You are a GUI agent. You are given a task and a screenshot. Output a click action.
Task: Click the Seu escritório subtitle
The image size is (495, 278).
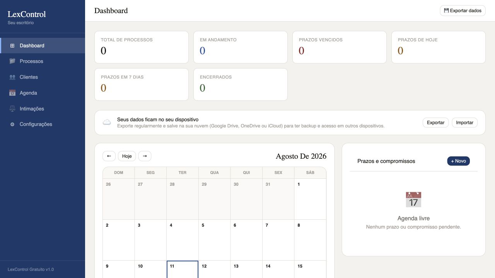[x=21, y=23]
